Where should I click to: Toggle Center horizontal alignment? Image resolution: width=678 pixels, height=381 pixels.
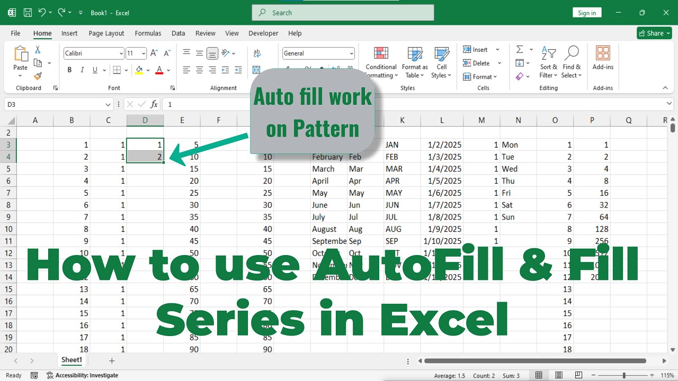coord(199,70)
